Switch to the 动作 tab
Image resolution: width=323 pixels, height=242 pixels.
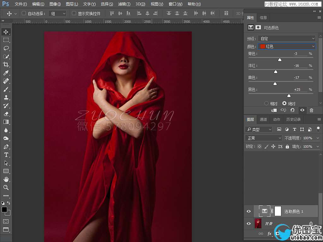click(276, 119)
